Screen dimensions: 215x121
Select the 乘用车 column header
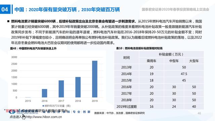tap(152, 61)
